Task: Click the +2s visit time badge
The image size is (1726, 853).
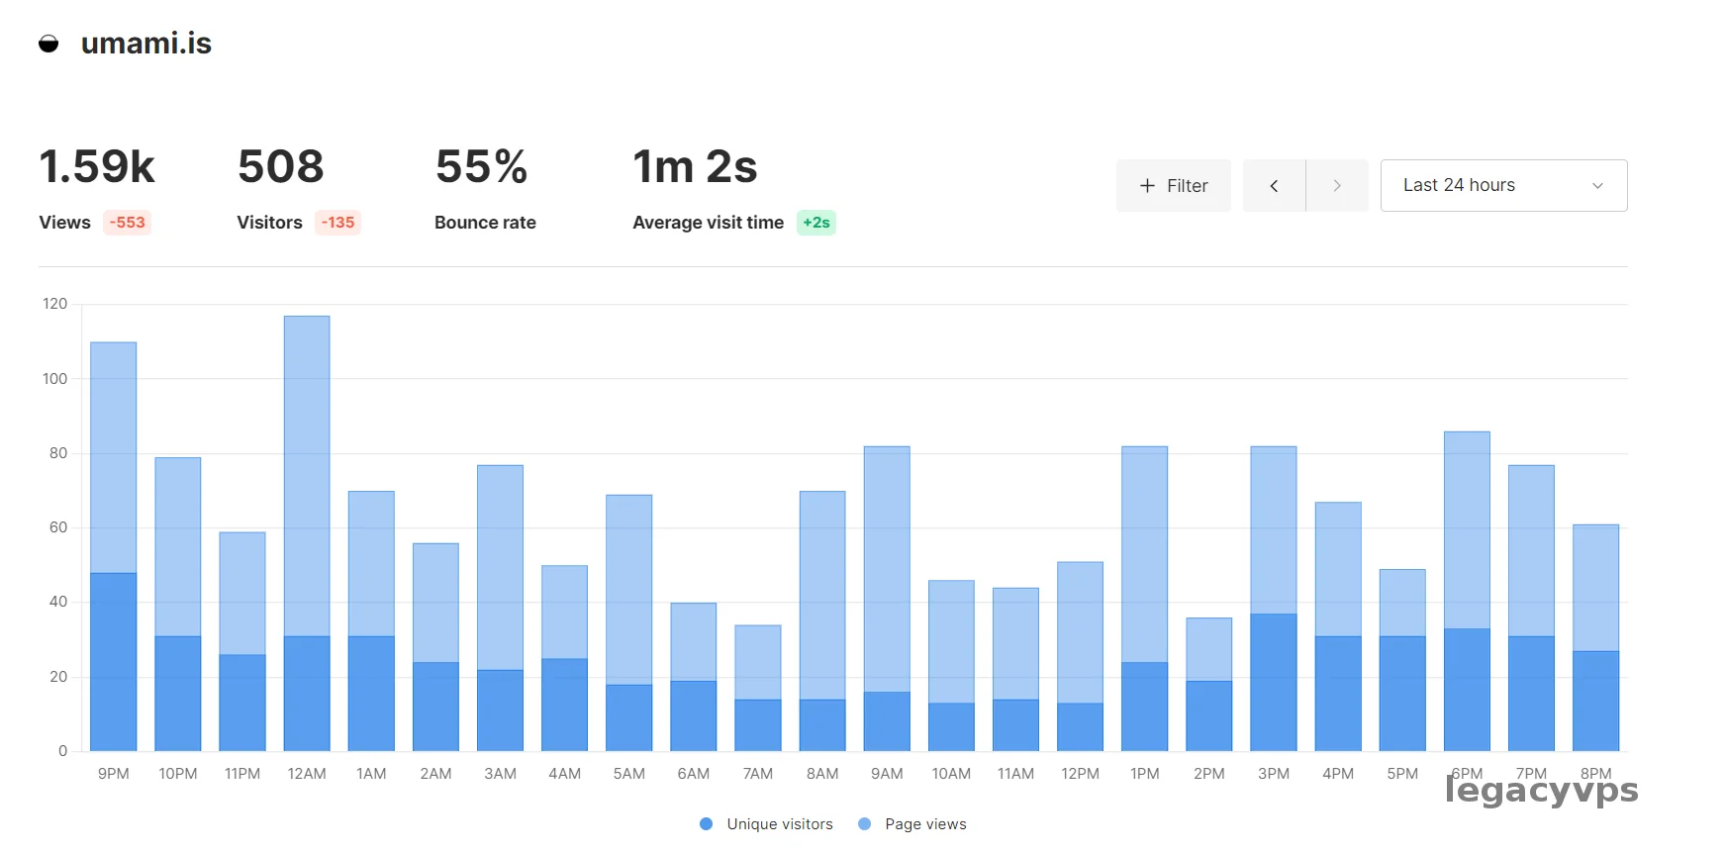Action: [x=816, y=223]
